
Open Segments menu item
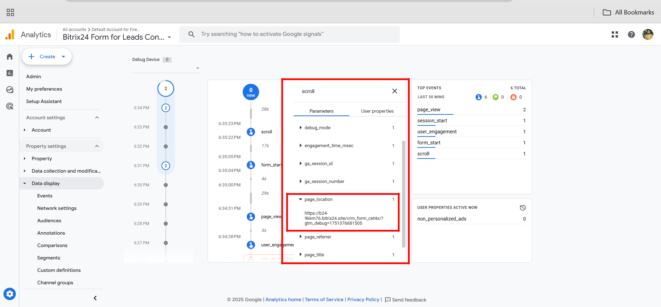pos(49,258)
